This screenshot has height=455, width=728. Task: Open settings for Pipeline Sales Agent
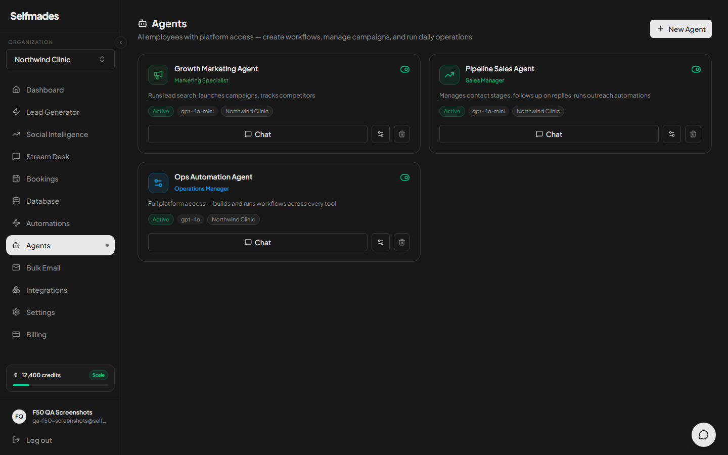[672, 134]
